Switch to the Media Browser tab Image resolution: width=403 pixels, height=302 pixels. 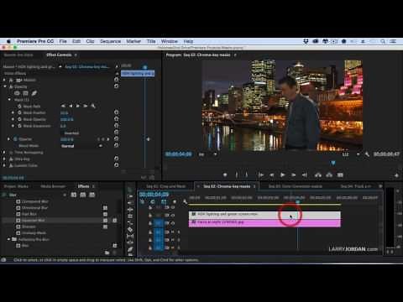click(x=53, y=186)
